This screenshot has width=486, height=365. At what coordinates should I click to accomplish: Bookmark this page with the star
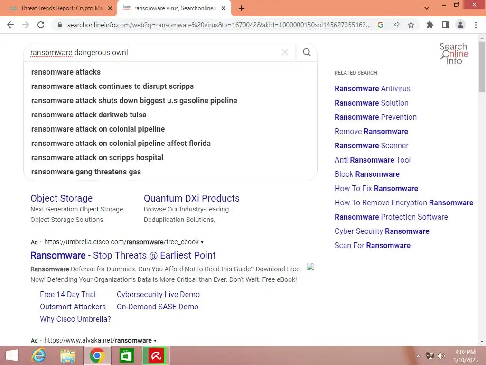click(x=411, y=25)
